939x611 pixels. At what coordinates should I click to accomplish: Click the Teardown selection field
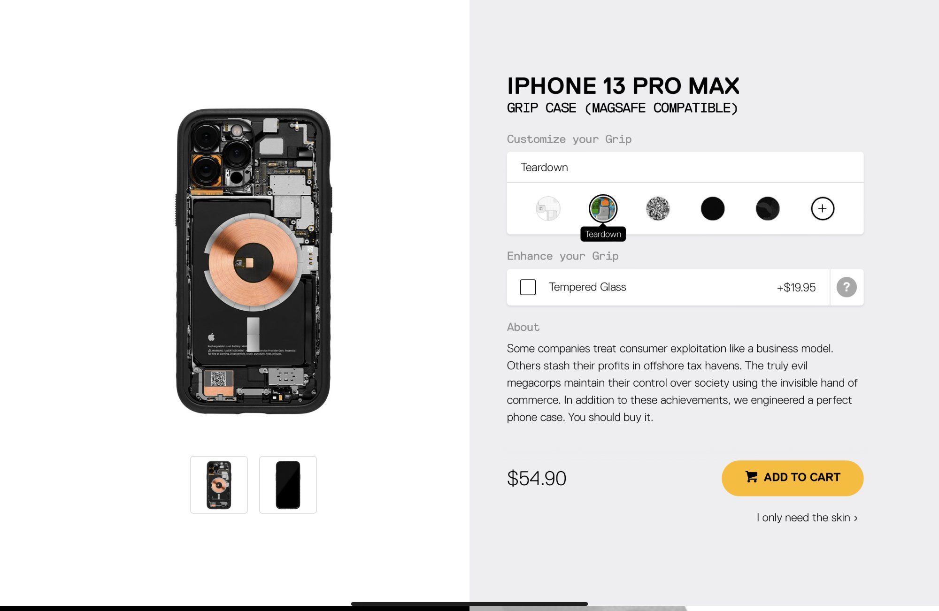pyautogui.click(x=685, y=168)
